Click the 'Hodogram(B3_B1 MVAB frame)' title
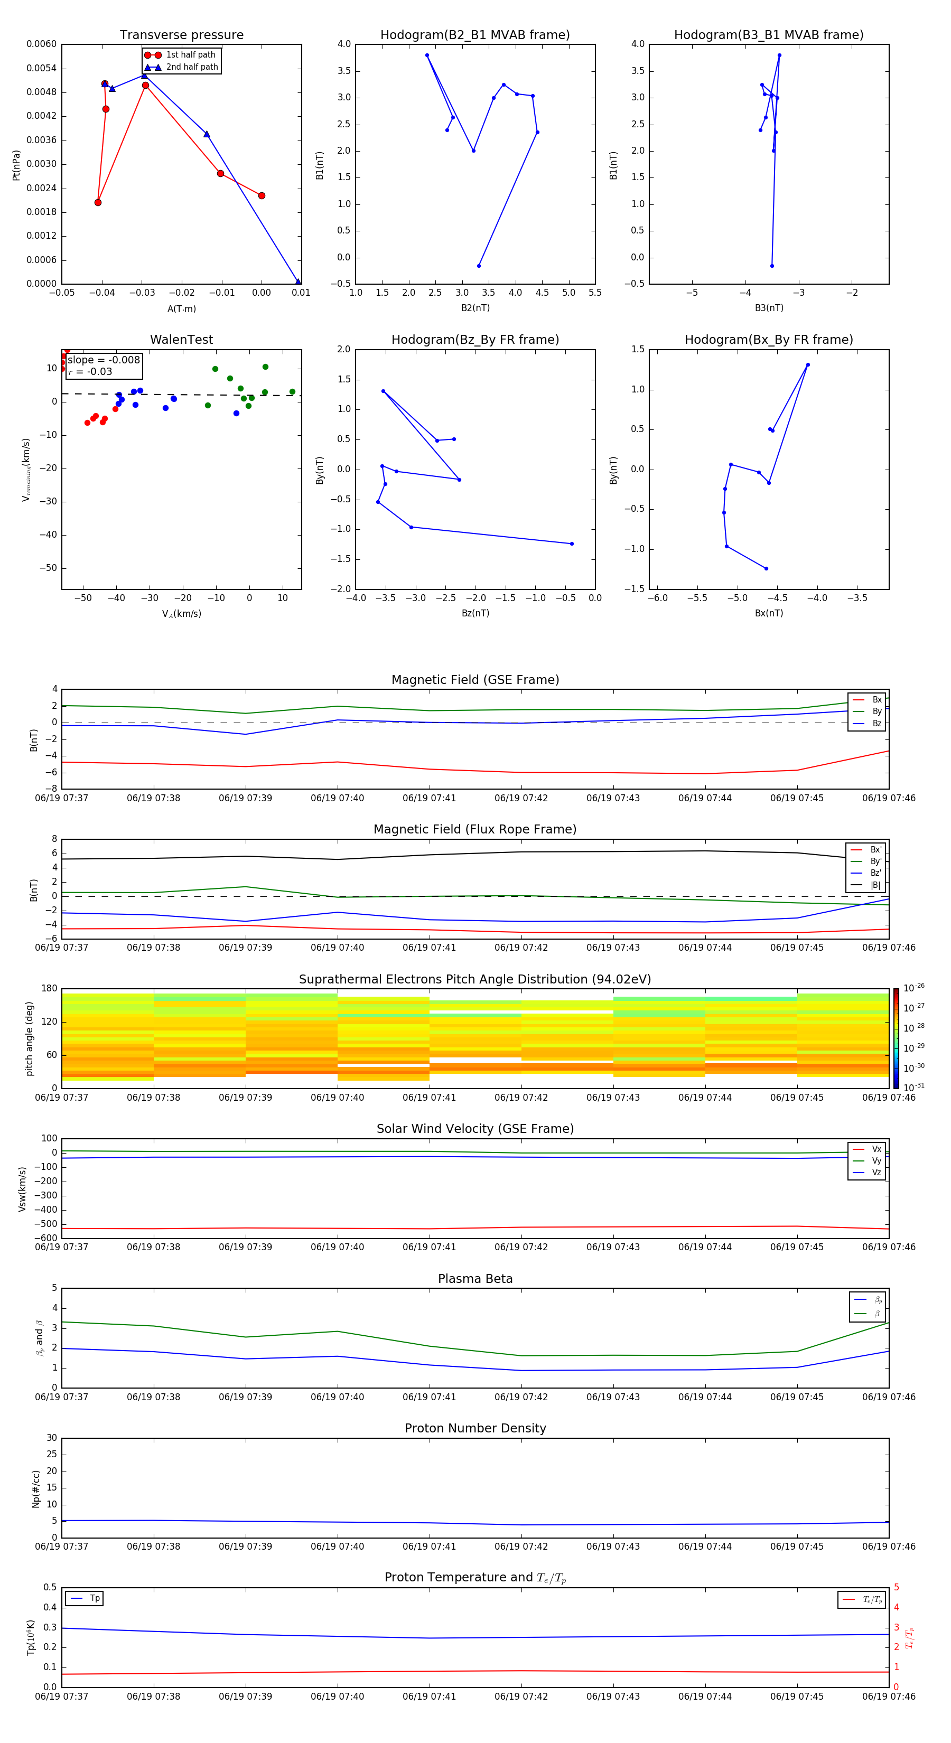This screenshot has height=1743, width=951. point(769,34)
